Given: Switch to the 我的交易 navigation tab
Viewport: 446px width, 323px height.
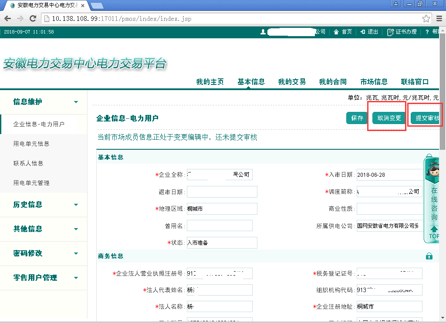Looking at the screenshot, I should tap(292, 82).
